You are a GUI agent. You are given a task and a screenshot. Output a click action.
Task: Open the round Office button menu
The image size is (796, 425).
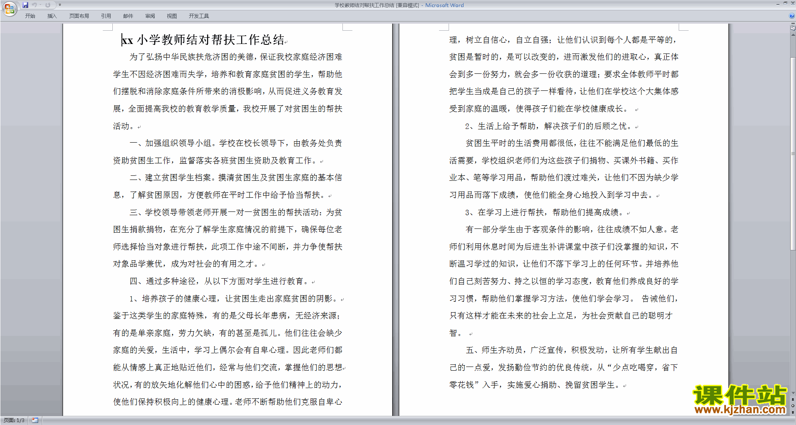(9, 9)
